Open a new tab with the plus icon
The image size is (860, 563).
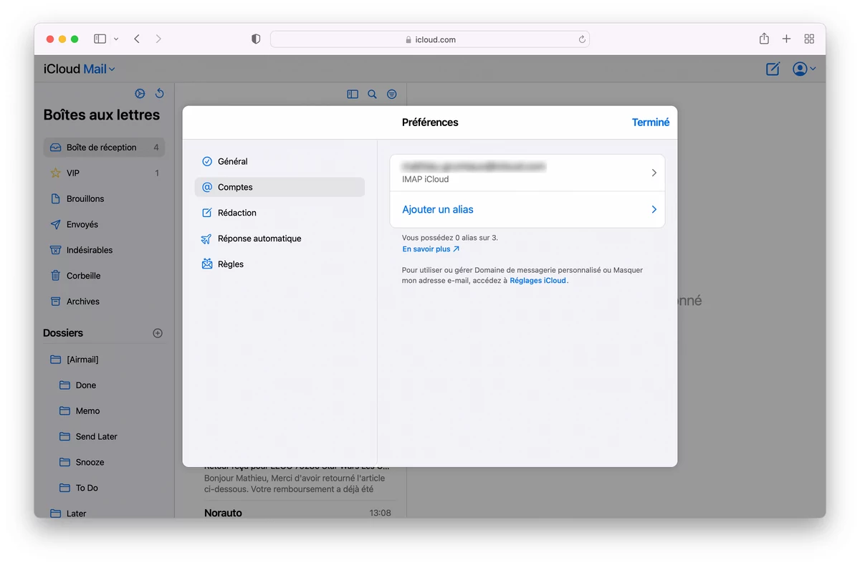[x=786, y=39]
